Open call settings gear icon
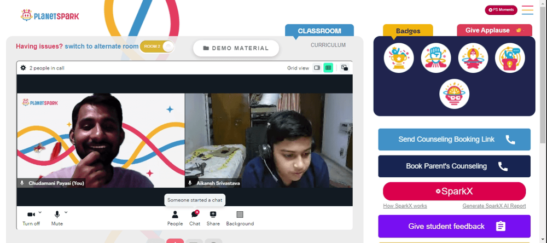The height and width of the screenshot is (243, 547). coord(23,68)
